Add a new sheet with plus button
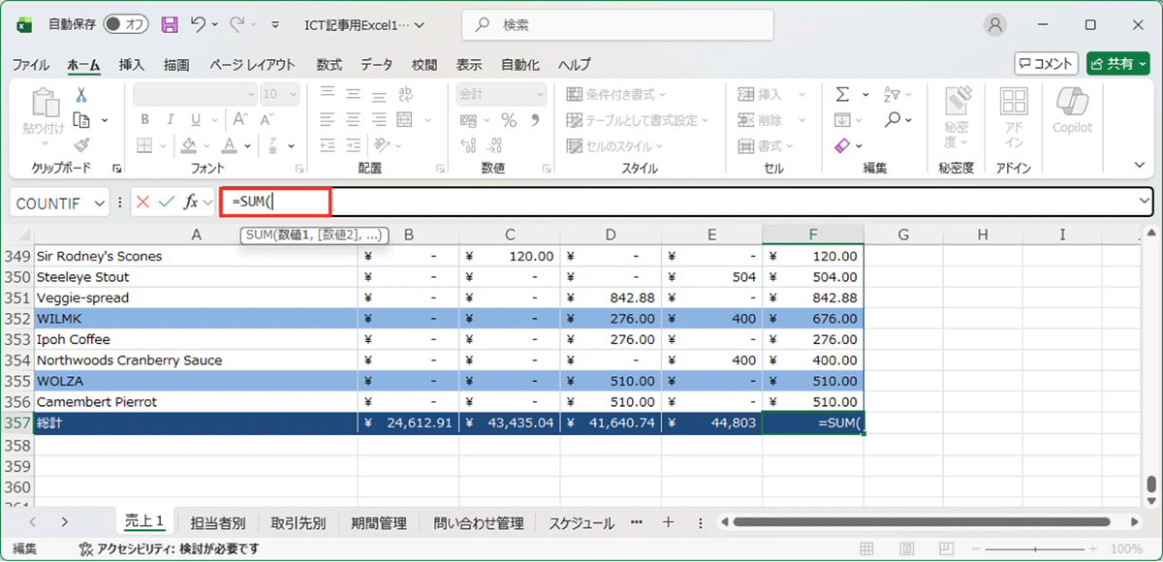Viewport: 1163px width, 562px height. click(x=667, y=522)
